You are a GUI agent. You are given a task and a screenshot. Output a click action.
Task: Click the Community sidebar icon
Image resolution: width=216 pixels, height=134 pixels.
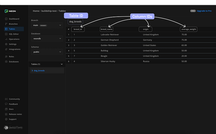coord(6,99)
